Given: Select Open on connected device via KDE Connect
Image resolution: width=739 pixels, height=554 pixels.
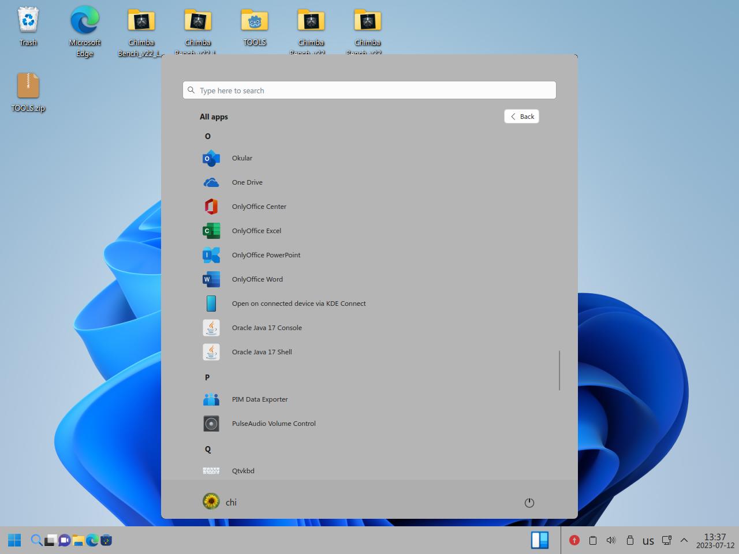Looking at the screenshot, I should tap(298, 304).
